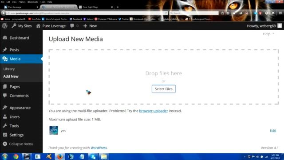Open the Firefox Edit menu
The height and width of the screenshot is (160, 284).
pos(8,2)
